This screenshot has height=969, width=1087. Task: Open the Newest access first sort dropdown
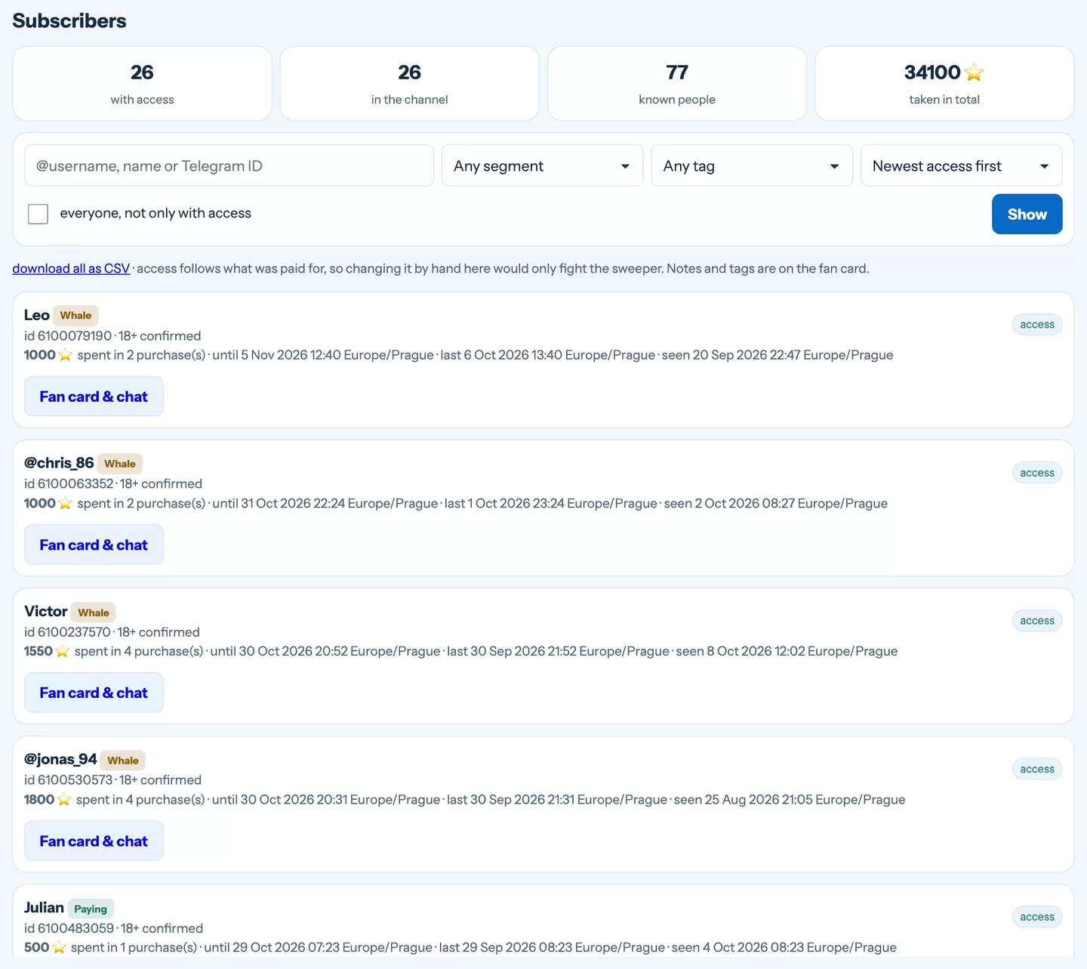[961, 165]
